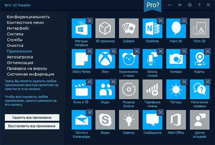
Task: Restore Музыка Groove by its tile
Action: point(129,89)
